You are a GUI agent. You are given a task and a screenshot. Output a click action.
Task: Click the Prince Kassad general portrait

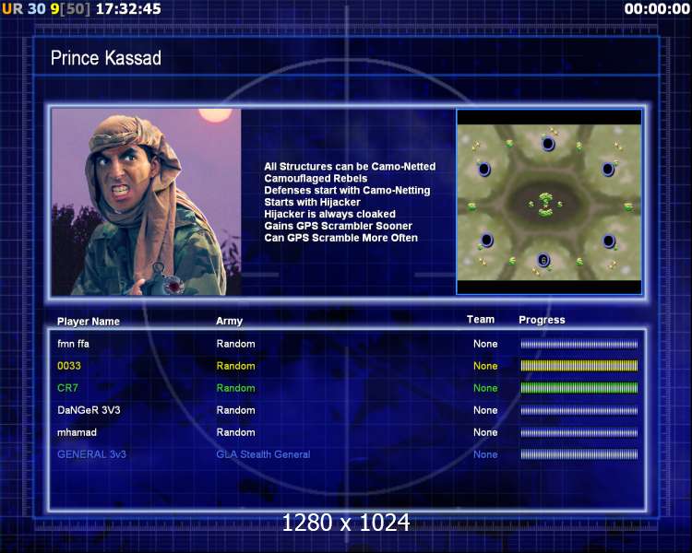pos(146,202)
